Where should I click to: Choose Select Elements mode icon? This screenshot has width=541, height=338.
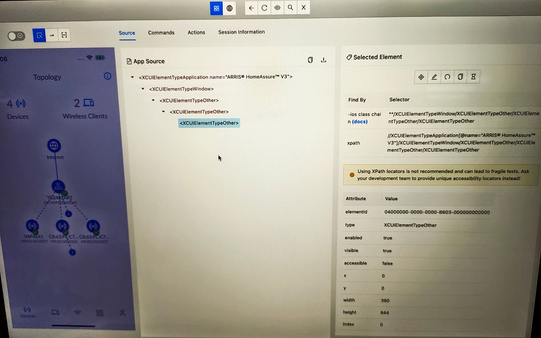pyautogui.click(x=39, y=35)
